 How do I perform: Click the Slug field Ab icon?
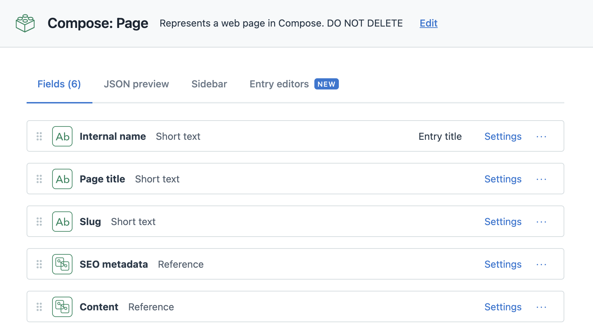coord(62,222)
